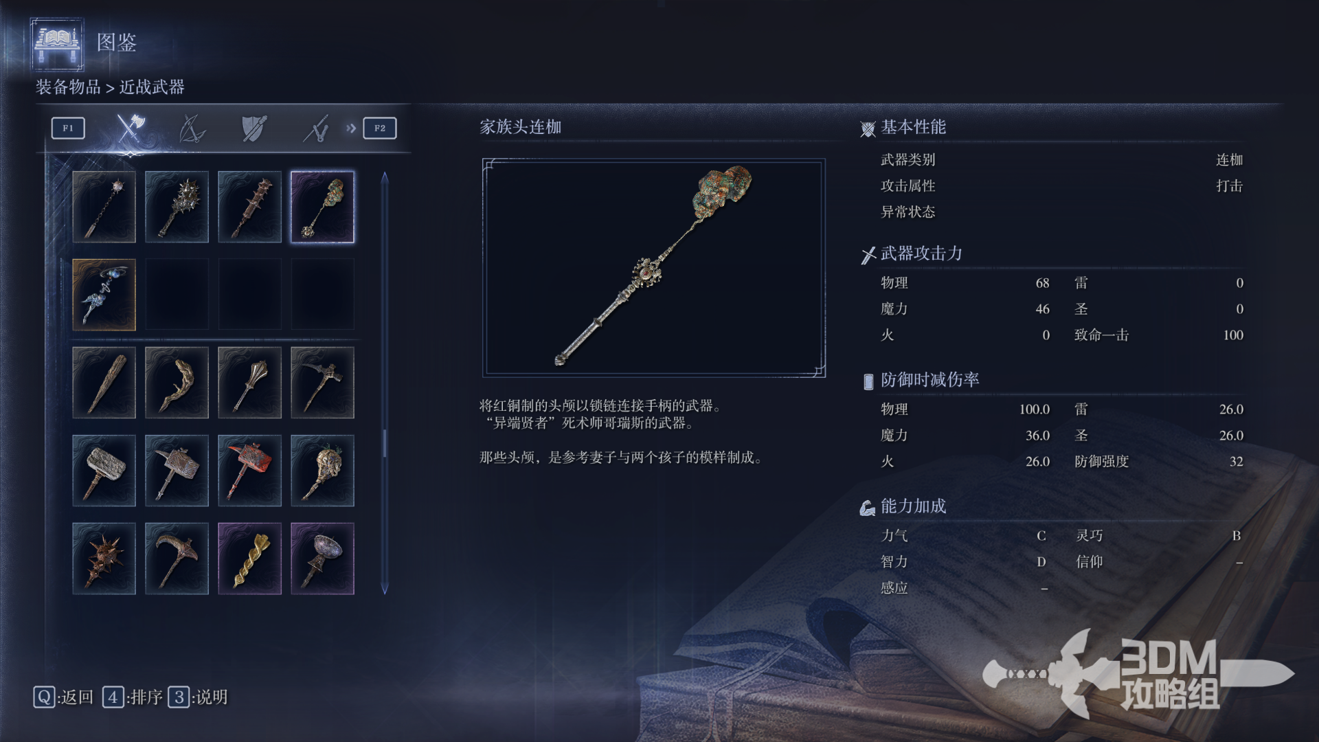Select the spiked morning star ball icon
This screenshot has height=742, width=1319.
(104, 559)
